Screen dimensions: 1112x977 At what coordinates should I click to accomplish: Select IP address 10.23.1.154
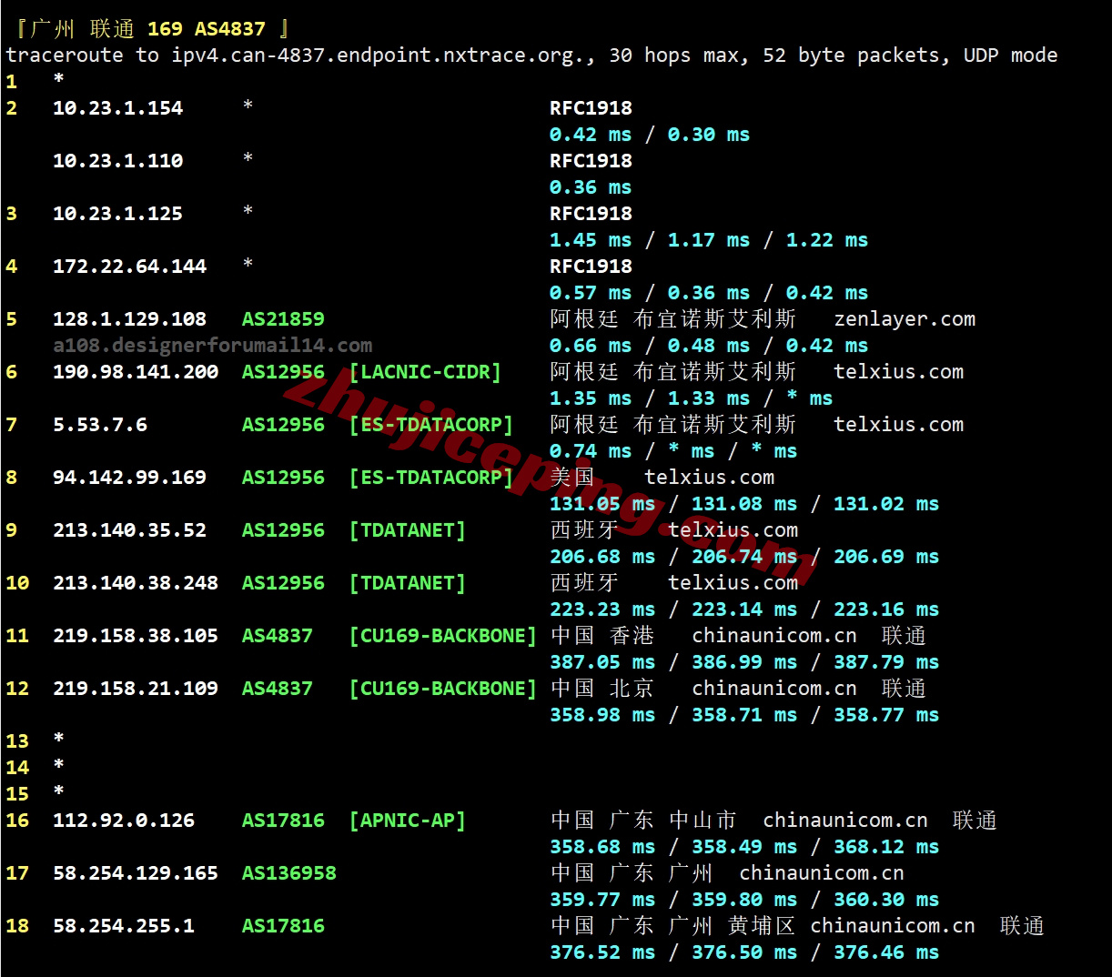[117, 108]
